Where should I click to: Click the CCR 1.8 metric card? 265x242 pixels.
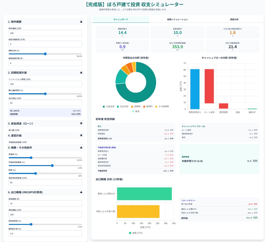233,32
